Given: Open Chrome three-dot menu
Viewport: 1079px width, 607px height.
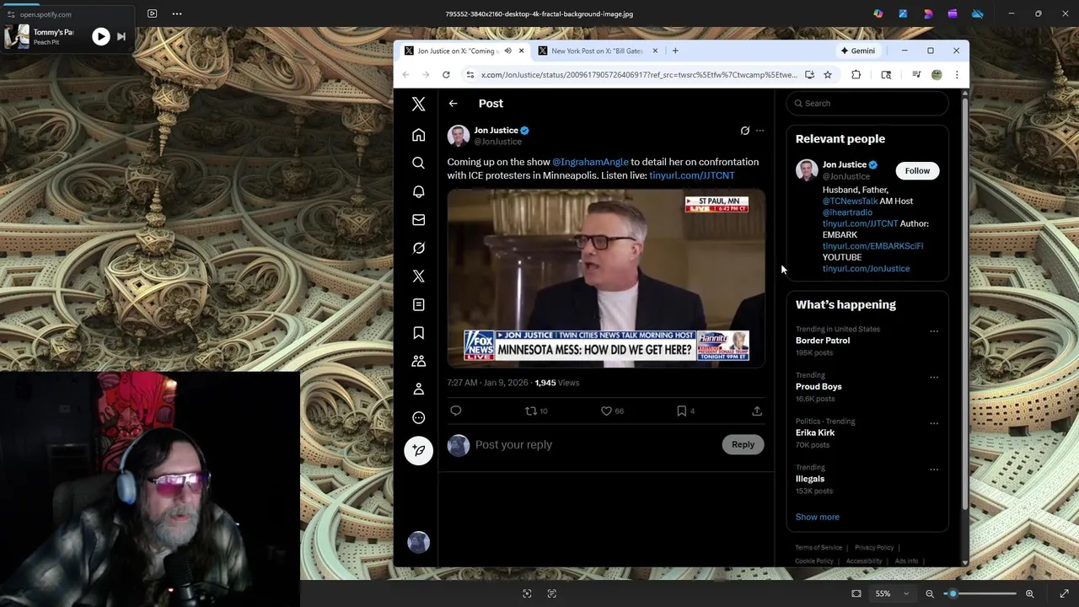Looking at the screenshot, I should coord(957,74).
